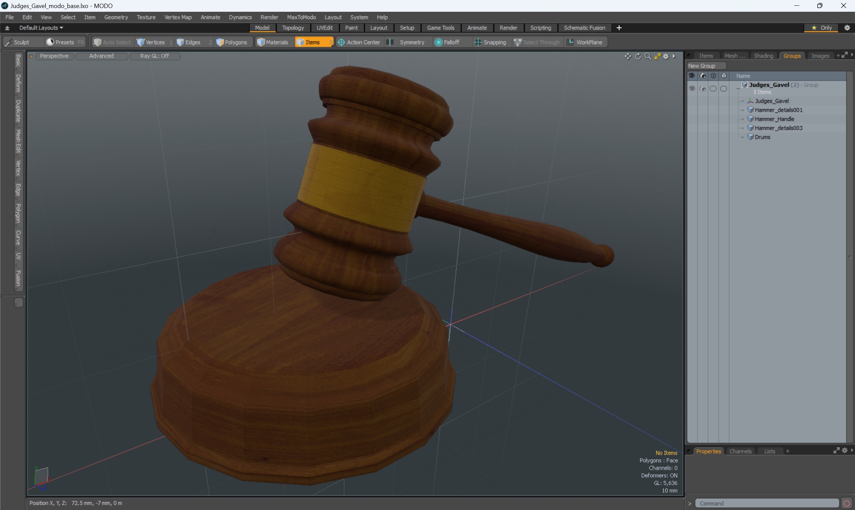The width and height of the screenshot is (855, 510).
Task: Select the Sculpt tool in sidebar
Action: click(x=21, y=42)
